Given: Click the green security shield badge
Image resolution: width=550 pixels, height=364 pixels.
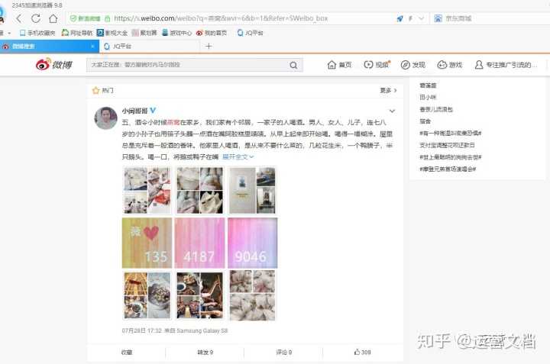Looking at the screenshot, I should click(86, 18).
